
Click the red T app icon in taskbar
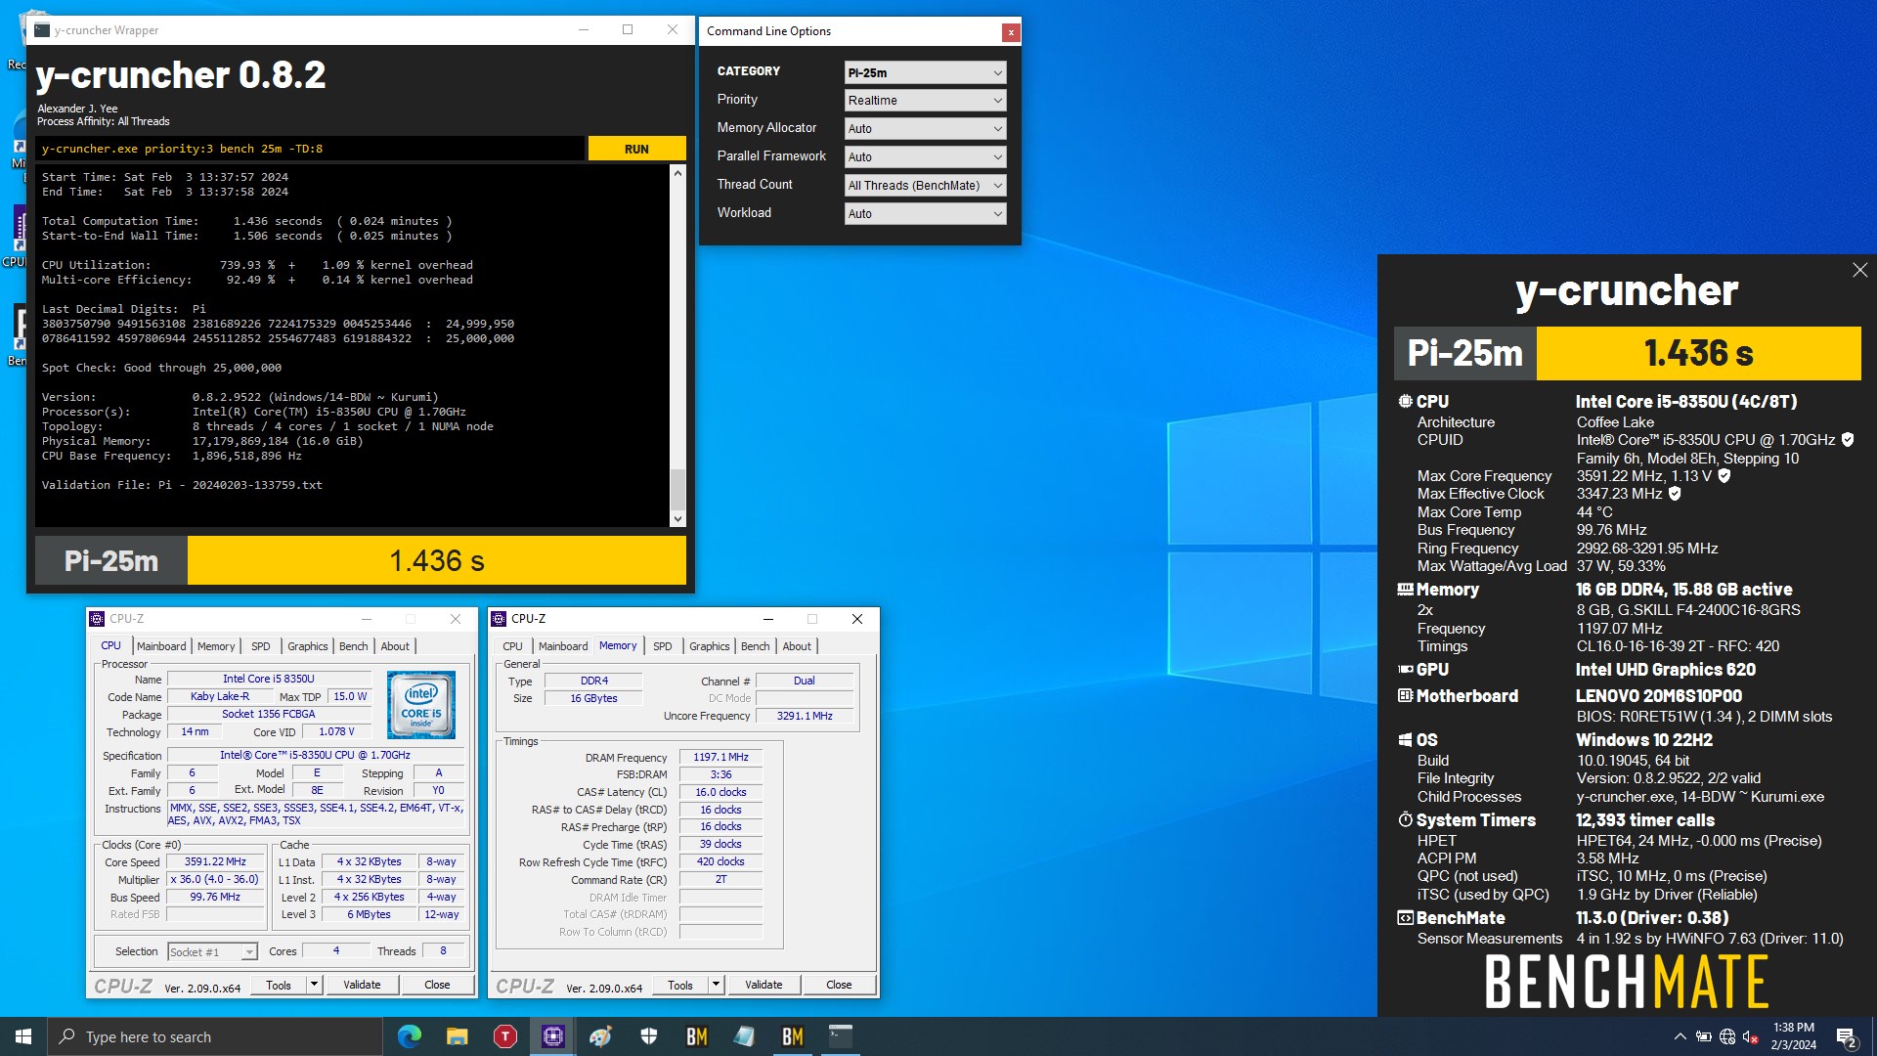[504, 1036]
